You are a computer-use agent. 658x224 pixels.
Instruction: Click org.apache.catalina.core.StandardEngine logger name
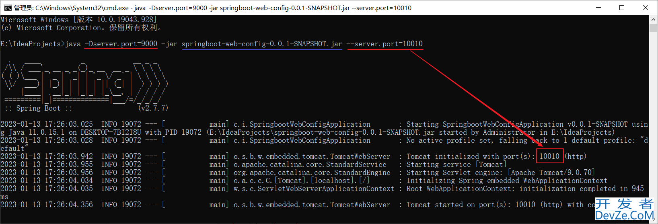(x=312, y=173)
